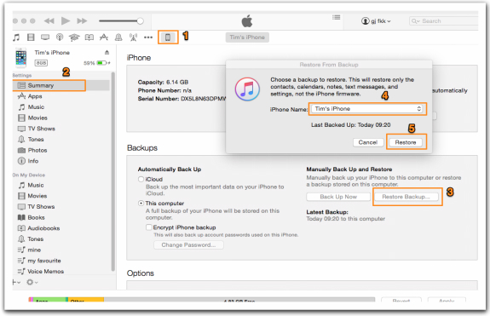
Task: Click the 'Serial Number' line
Action: (x=182, y=99)
